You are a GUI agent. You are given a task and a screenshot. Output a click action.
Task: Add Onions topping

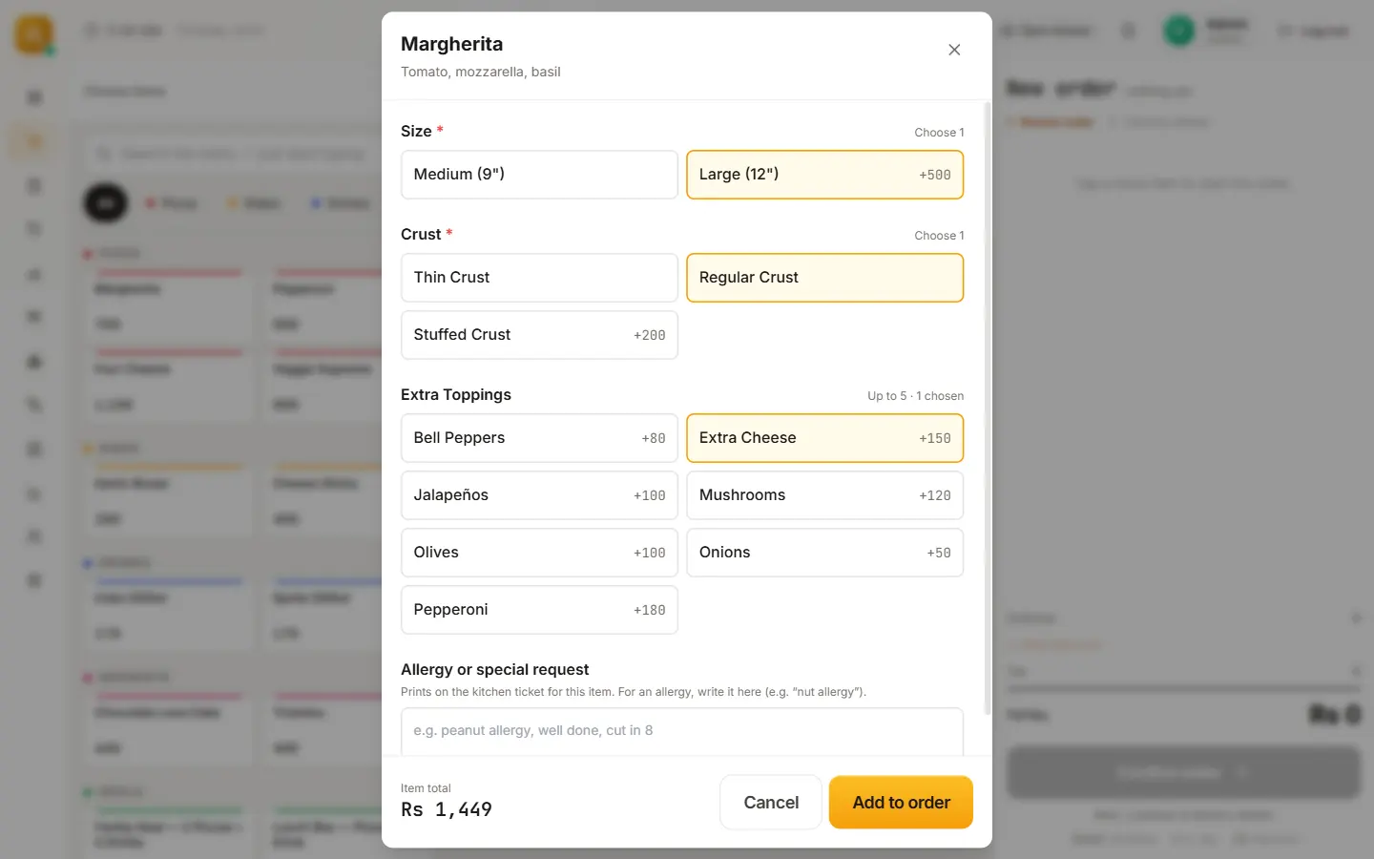825,553
